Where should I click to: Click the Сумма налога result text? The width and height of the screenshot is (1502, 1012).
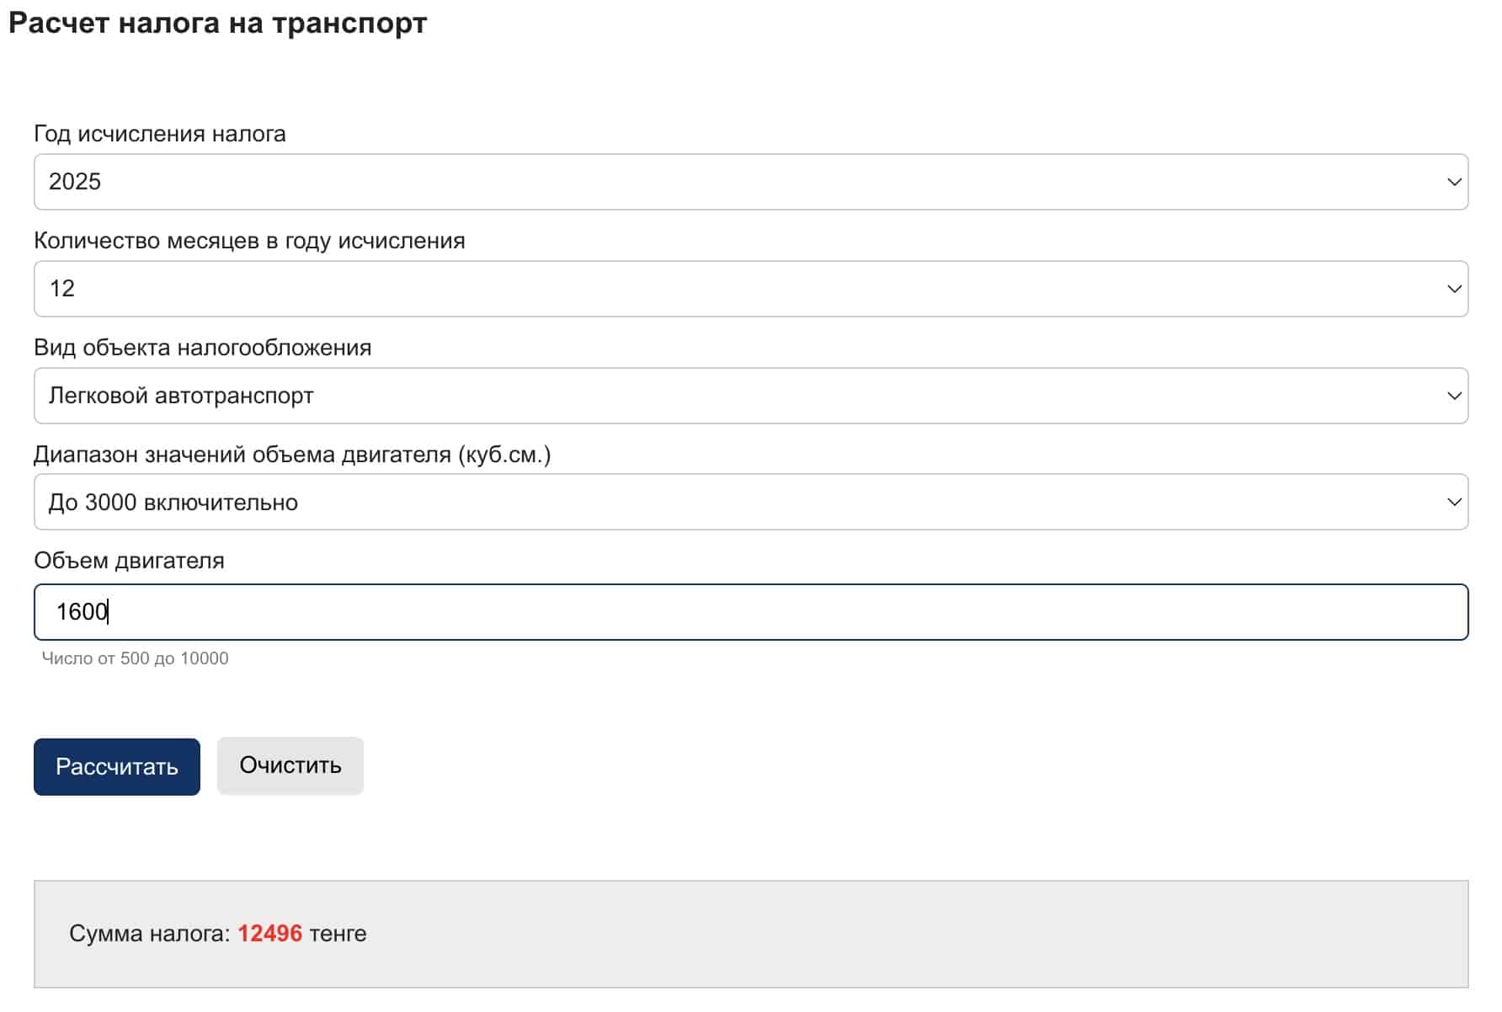[149, 934]
